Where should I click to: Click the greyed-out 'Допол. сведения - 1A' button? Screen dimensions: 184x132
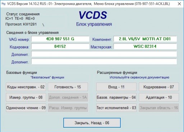click(x=68, y=97)
